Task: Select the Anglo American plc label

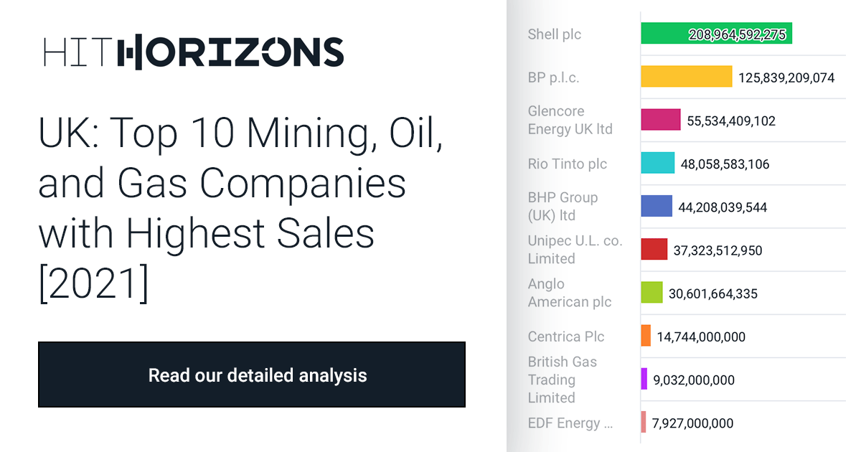Action: 570,293
